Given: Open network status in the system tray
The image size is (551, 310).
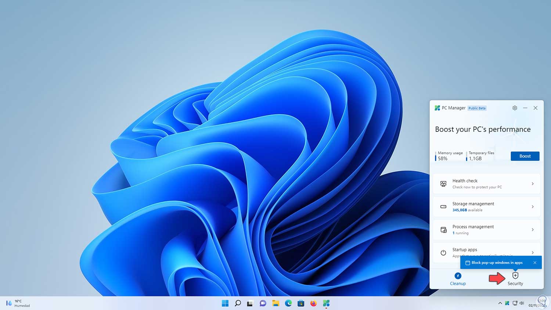Looking at the screenshot, I should pos(515,303).
